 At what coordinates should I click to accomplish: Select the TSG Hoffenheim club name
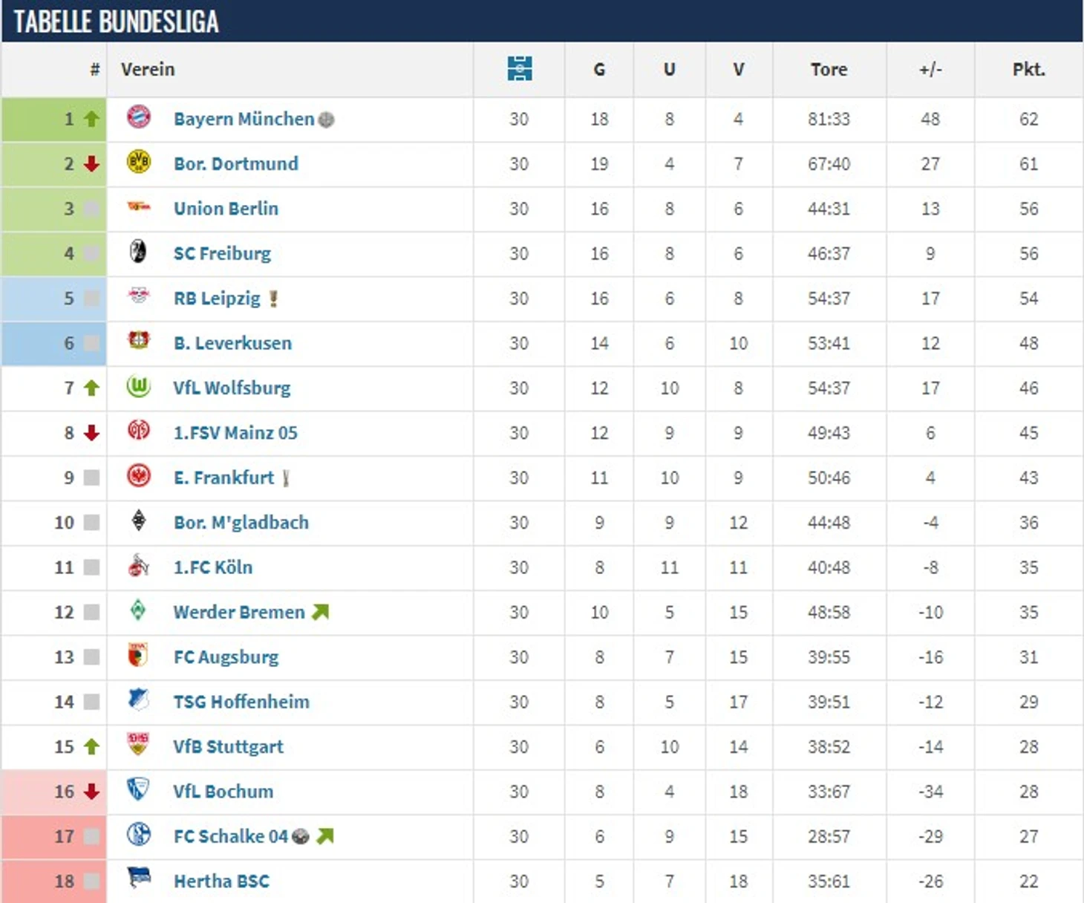(x=241, y=702)
